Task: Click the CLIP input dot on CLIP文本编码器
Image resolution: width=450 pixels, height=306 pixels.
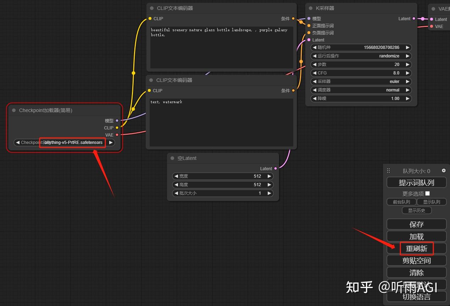Action: (150, 18)
